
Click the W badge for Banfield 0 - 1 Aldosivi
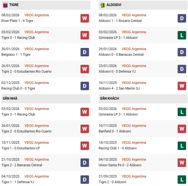(182, 129)
